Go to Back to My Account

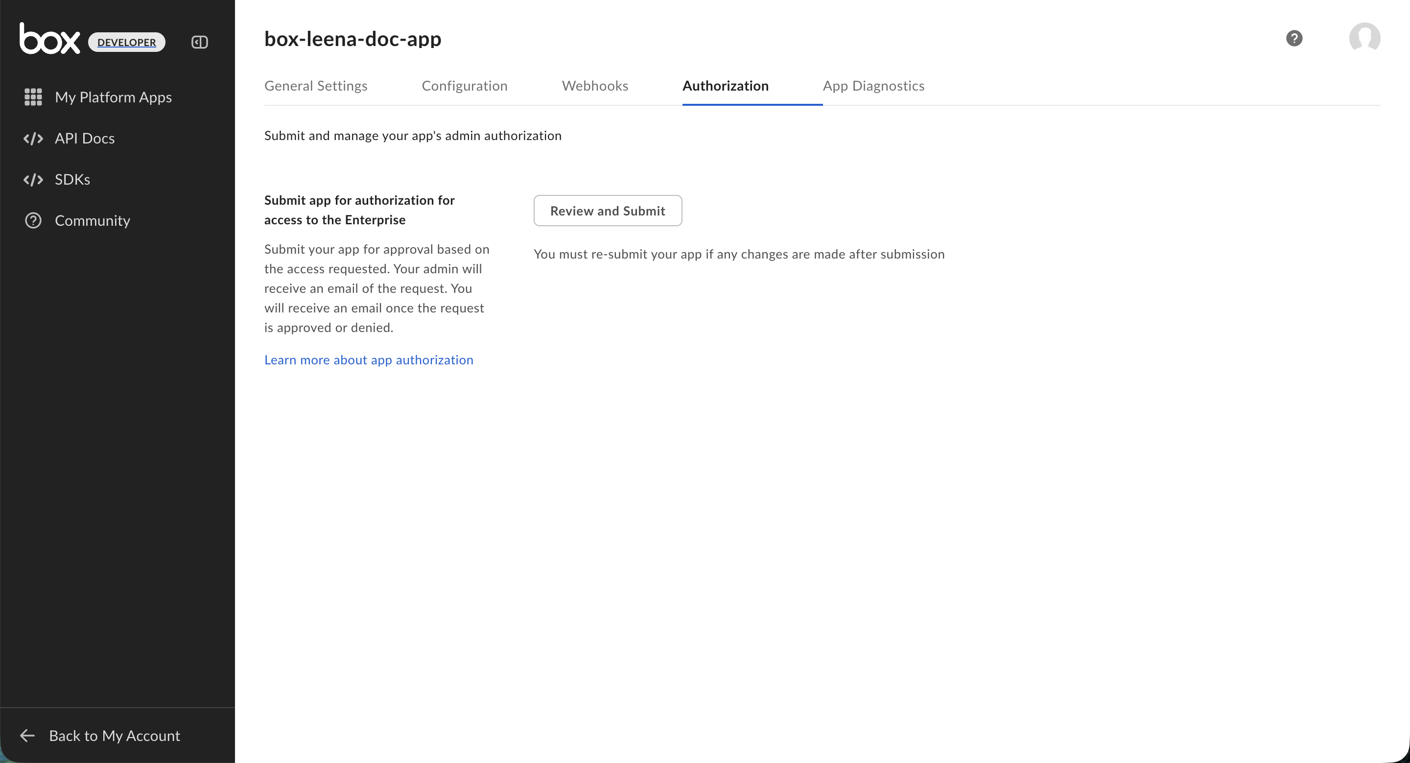115,736
